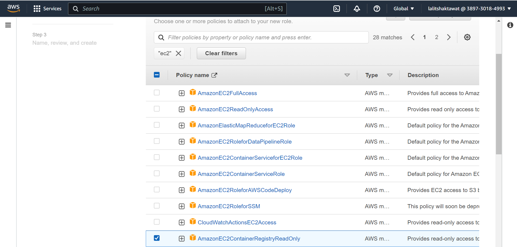The image size is (517, 247).
Task: Expand details of AmazonElasticMapReduceforEC2Role
Action: point(182,126)
